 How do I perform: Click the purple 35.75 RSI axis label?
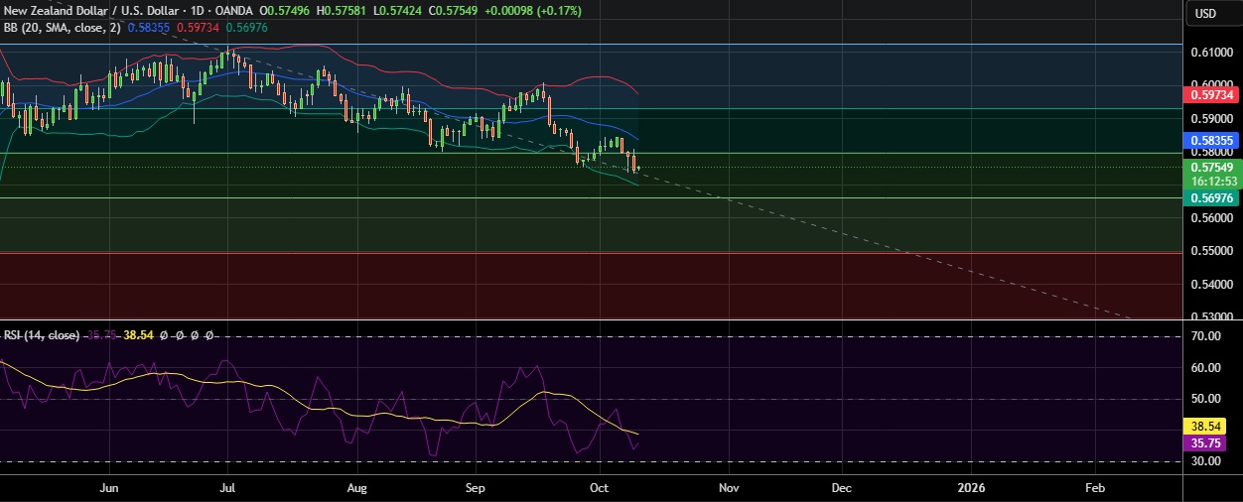point(1206,443)
